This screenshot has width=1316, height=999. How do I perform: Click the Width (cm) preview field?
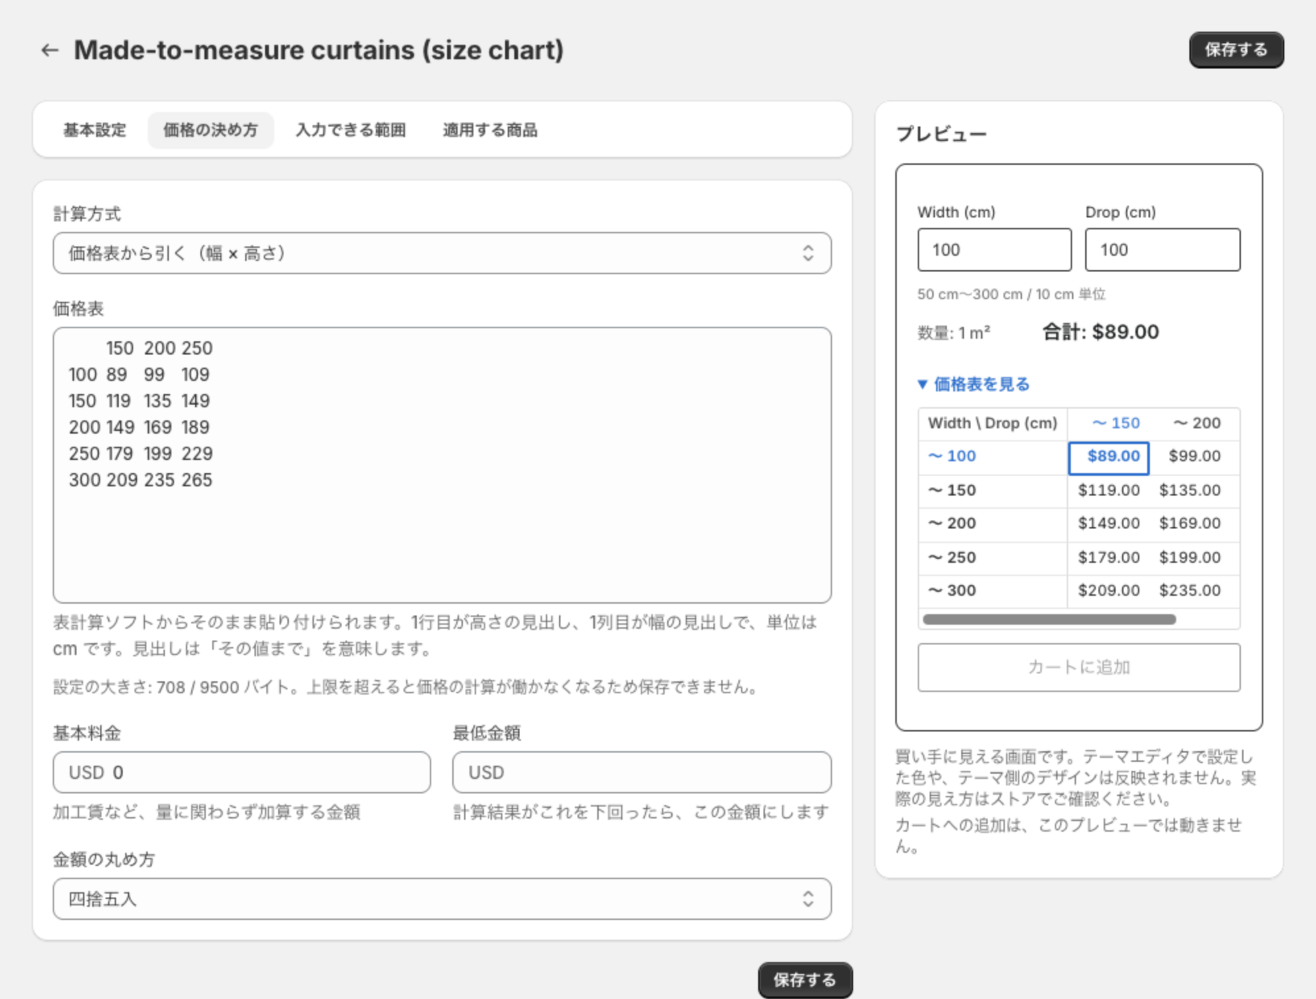(x=994, y=250)
